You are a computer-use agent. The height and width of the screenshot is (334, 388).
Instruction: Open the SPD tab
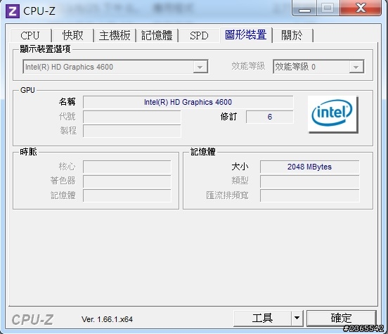point(199,35)
